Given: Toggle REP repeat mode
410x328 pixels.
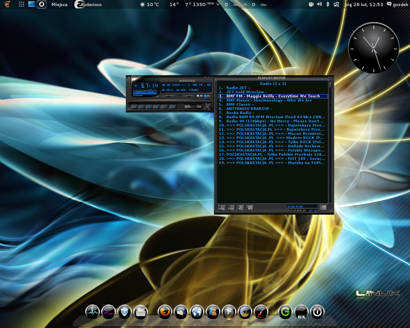Looking at the screenshot, I should click(x=199, y=107).
